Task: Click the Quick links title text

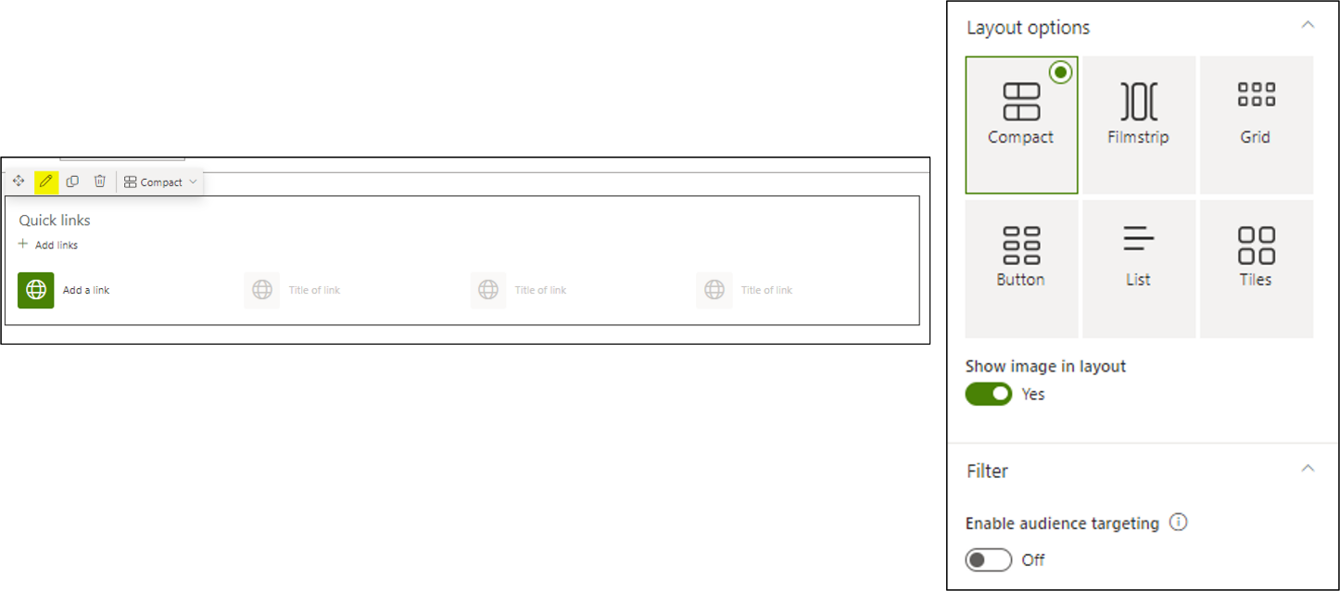Action: (55, 220)
